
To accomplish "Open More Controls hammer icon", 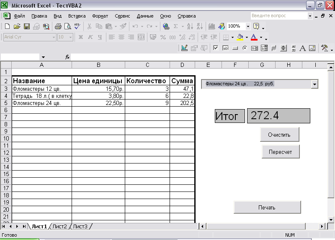I will point(325,48).
